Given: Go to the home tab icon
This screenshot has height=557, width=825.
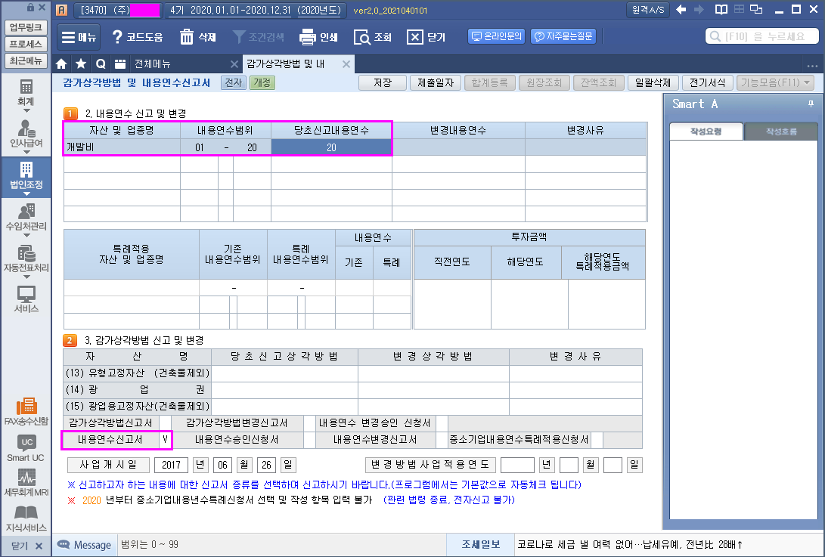Looking at the screenshot, I should [62, 63].
